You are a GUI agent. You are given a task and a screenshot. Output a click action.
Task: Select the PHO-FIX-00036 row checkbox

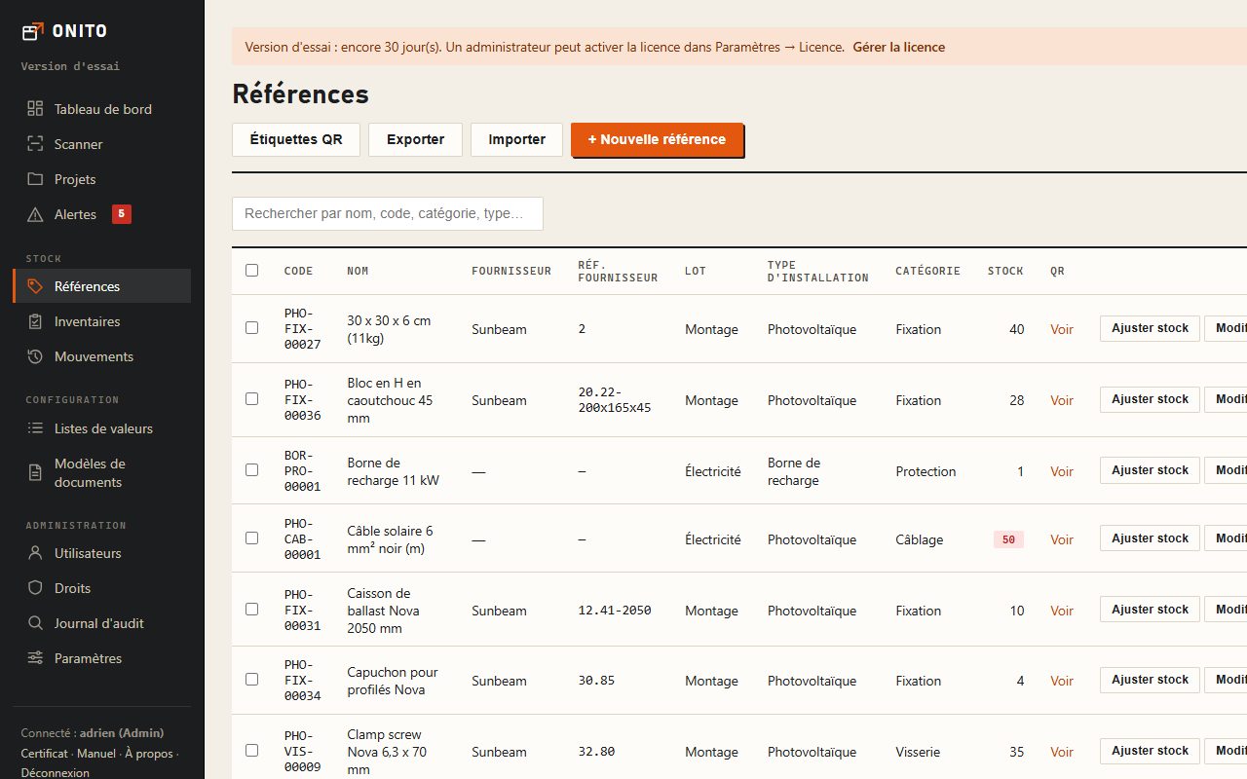click(252, 399)
